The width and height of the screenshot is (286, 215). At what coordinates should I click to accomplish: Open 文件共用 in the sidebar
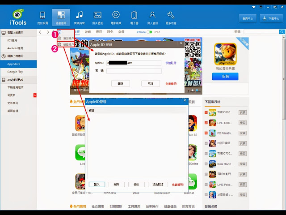18,103
